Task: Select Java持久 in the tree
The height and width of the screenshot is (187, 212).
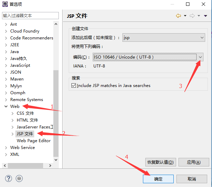Action: click(x=19, y=59)
